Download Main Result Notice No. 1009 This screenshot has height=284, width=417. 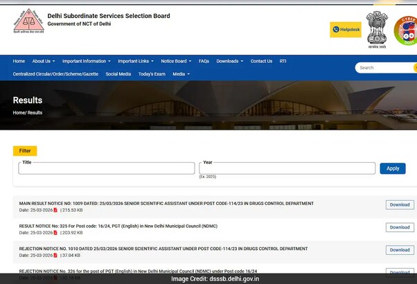(400, 205)
